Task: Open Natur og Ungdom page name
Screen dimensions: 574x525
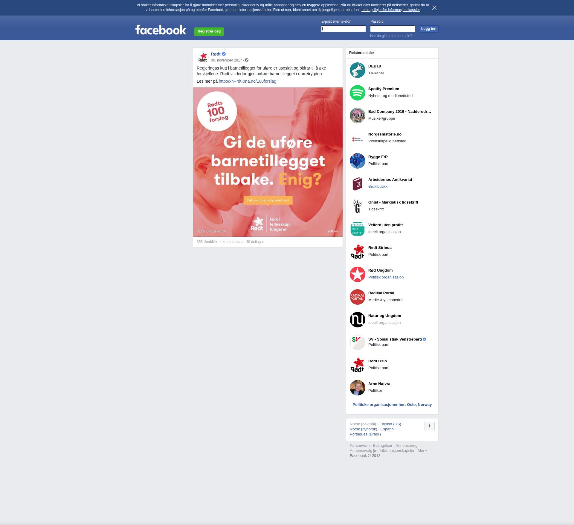Action: point(385,316)
